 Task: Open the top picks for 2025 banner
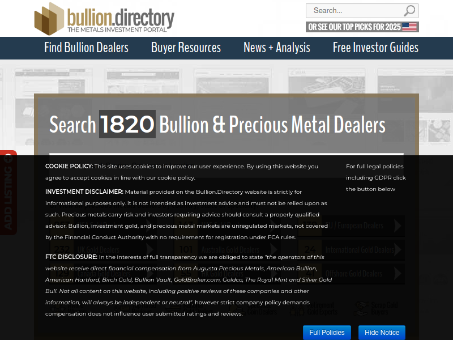[x=354, y=27]
